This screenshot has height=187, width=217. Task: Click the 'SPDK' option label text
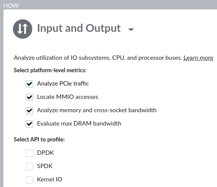pyautogui.click(x=45, y=166)
